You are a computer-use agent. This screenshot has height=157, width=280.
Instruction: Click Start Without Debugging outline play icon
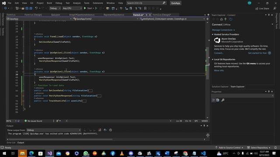tap(96, 8)
